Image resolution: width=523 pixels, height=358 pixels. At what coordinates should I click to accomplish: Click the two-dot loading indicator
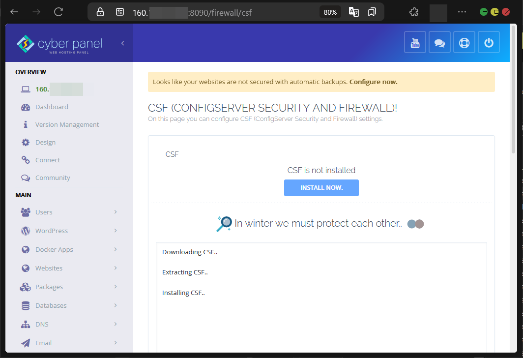[x=416, y=224]
